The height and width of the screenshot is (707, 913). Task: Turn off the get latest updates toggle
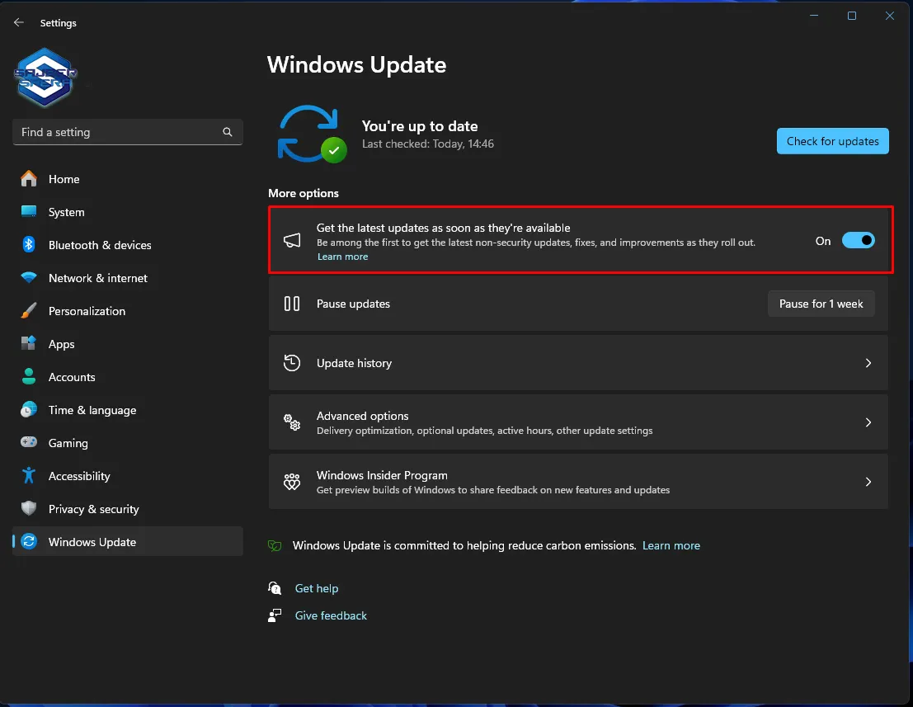(x=858, y=241)
